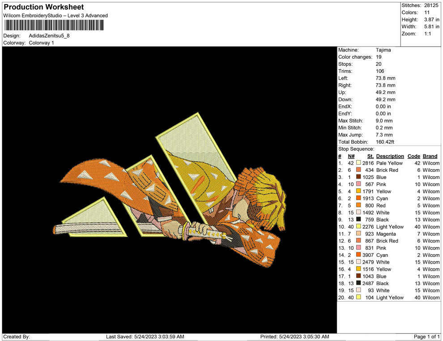Click the Brand column header
443x341 pixels.
[x=430, y=156]
